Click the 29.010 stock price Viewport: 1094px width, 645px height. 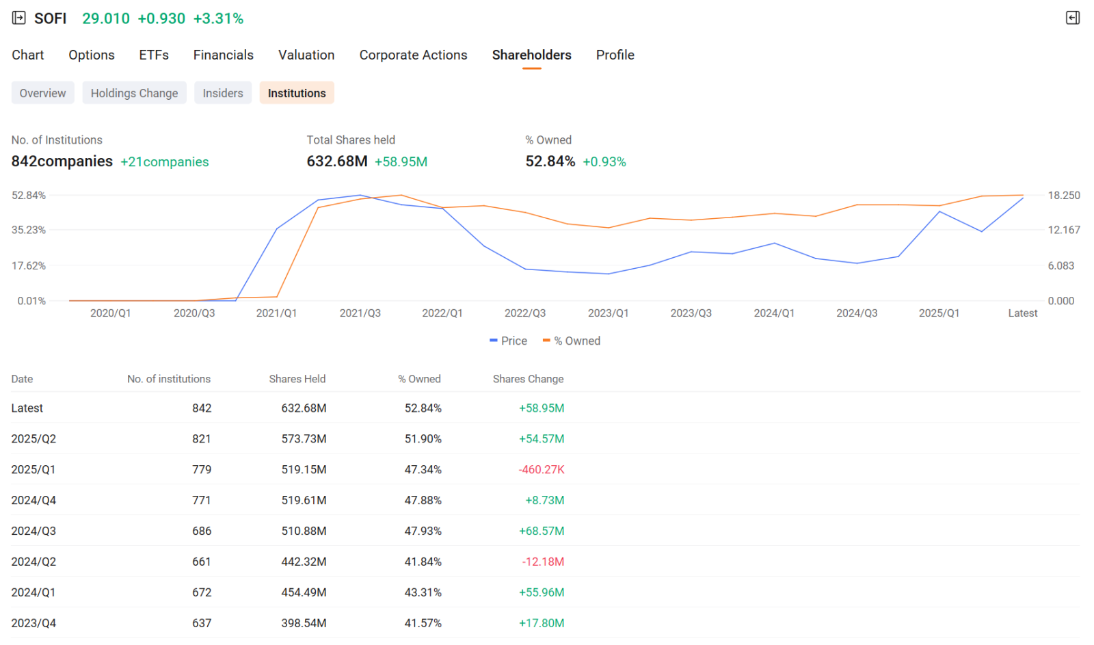106,18
